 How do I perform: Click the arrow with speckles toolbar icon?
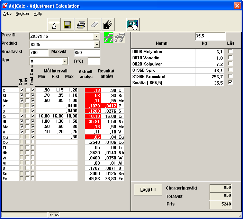point(108,25)
